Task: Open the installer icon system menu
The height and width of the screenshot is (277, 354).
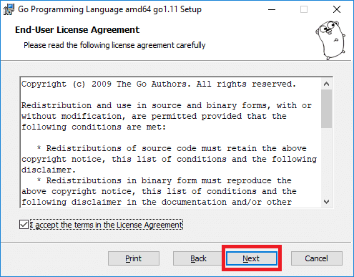Action: tap(9, 9)
